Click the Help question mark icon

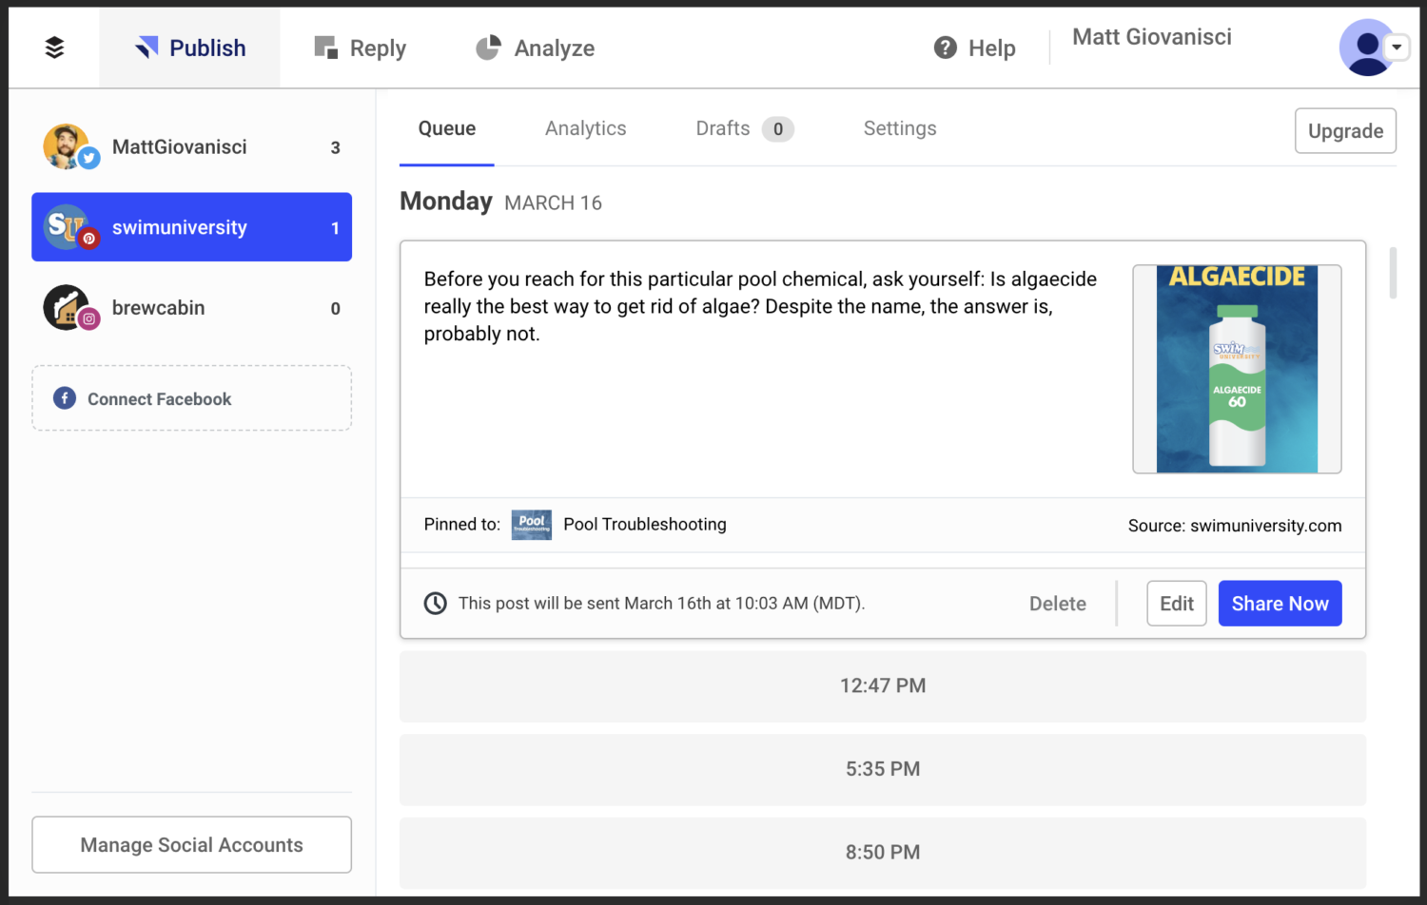(x=945, y=48)
